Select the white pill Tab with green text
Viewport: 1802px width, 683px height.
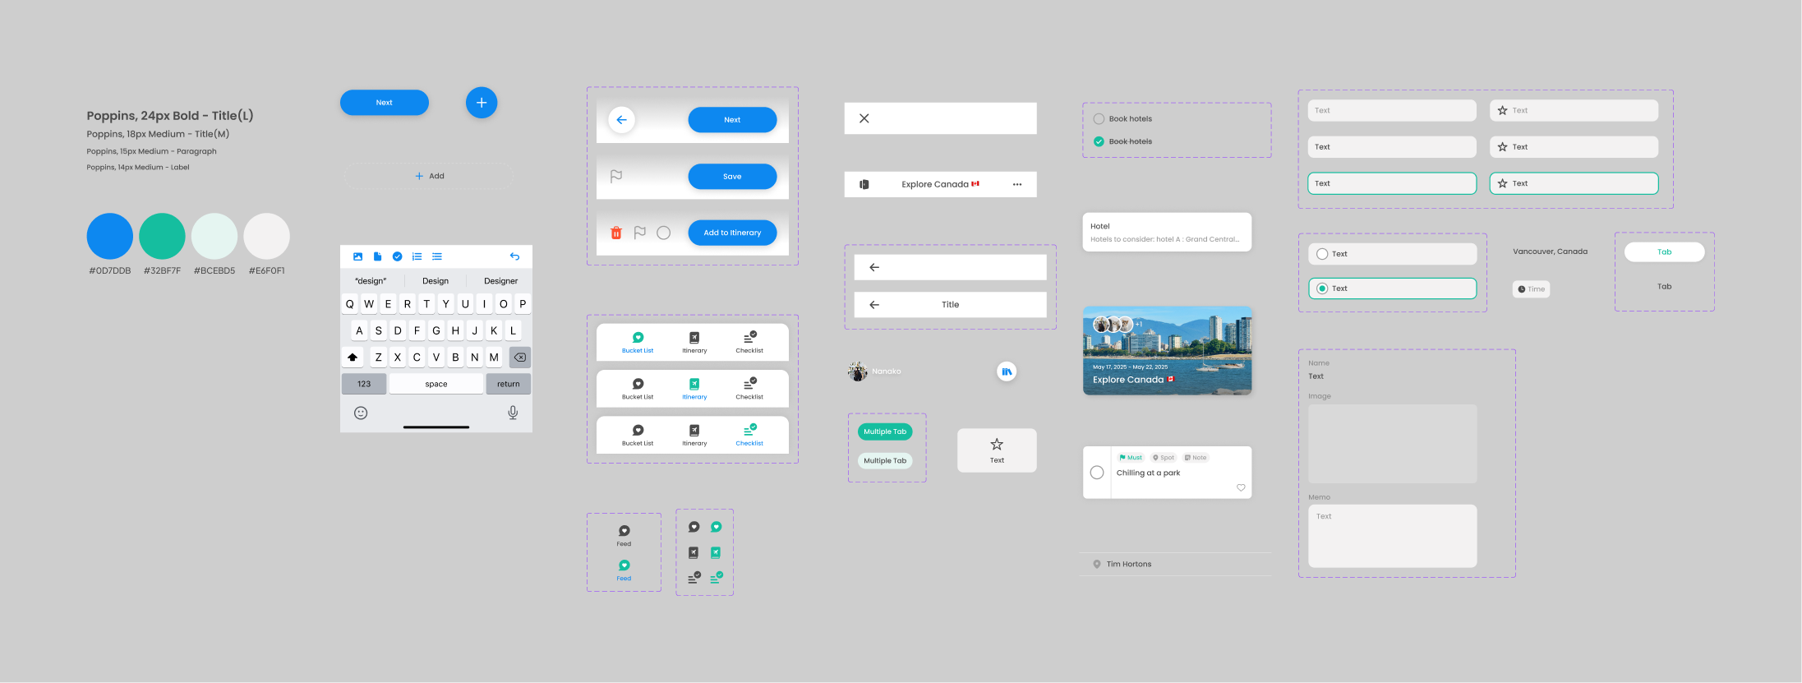[x=1664, y=252]
